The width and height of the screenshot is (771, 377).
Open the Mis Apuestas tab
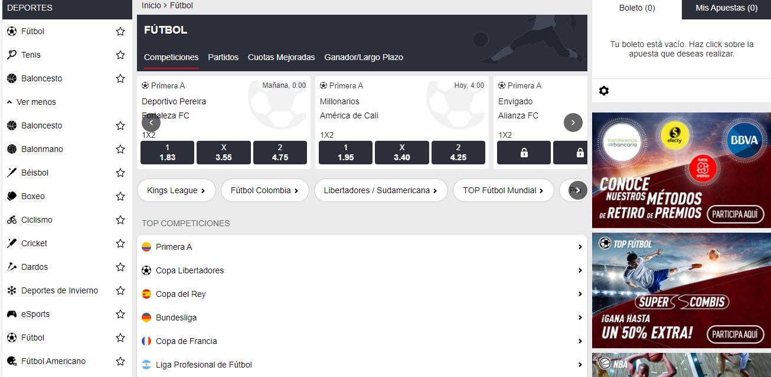point(726,8)
